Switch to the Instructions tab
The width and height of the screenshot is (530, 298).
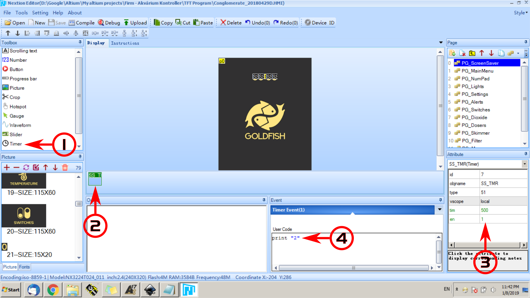[x=125, y=43]
